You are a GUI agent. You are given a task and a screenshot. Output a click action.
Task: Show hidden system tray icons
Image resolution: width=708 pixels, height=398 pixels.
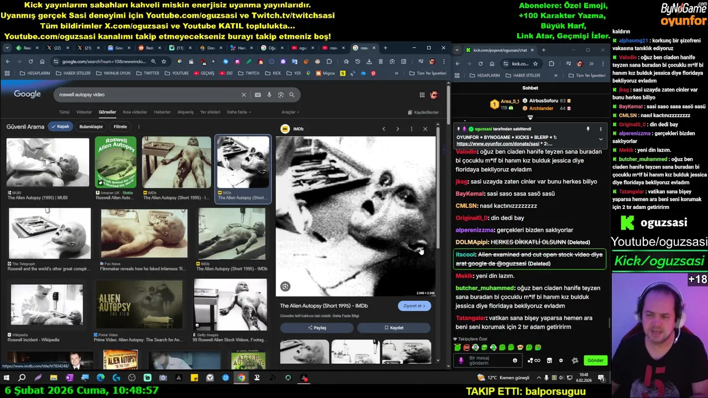coord(539,378)
